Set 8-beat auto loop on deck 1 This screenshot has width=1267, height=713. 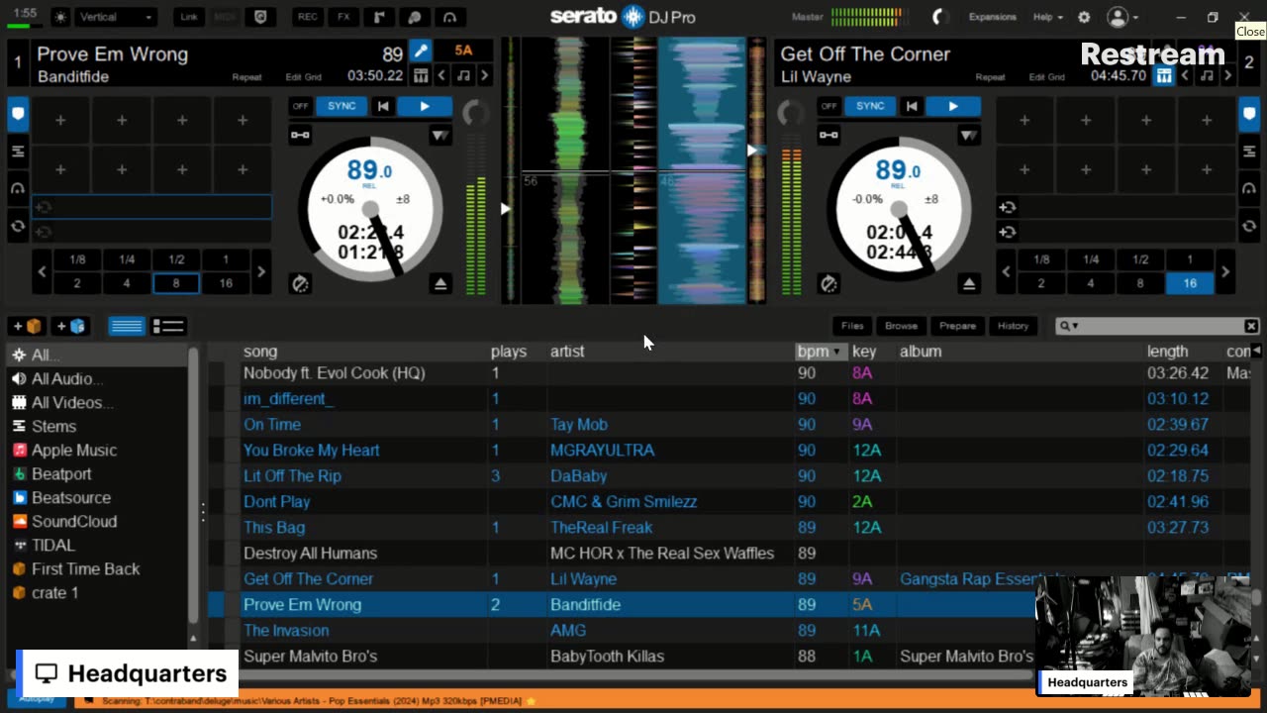(176, 283)
